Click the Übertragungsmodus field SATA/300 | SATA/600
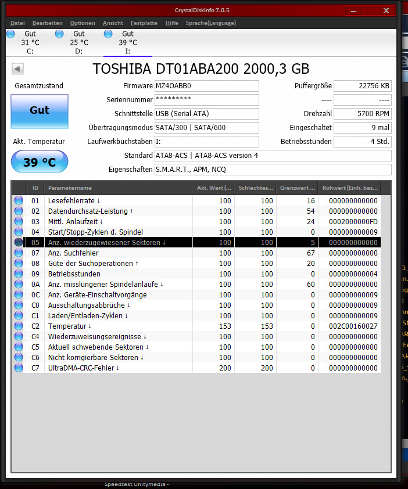The height and width of the screenshot is (489, 408). 207,128
